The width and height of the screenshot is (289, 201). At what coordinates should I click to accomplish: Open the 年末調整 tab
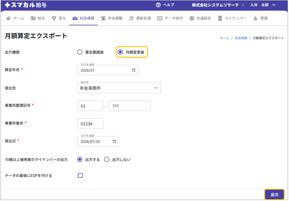click(112, 18)
